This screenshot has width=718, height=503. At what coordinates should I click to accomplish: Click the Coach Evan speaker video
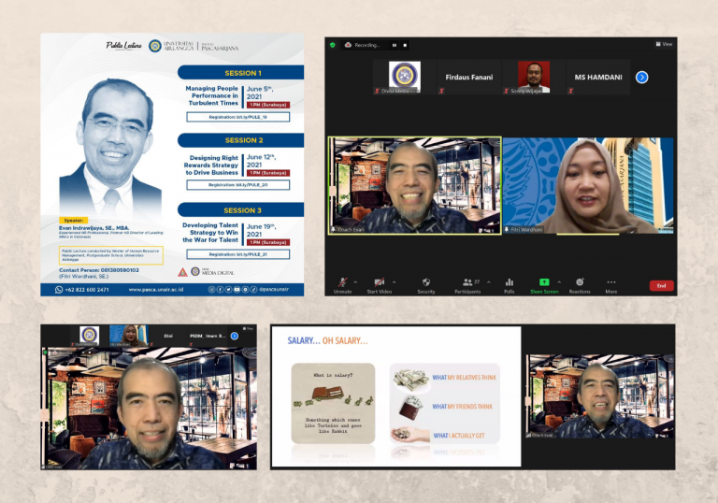pyautogui.click(x=415, y=185)
